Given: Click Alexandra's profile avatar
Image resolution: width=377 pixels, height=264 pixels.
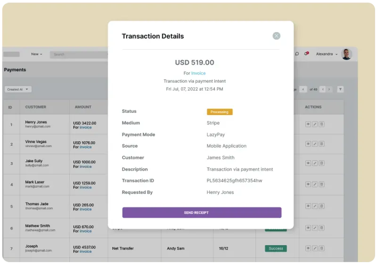Looking at the screenshot, I should click(346, 54).
